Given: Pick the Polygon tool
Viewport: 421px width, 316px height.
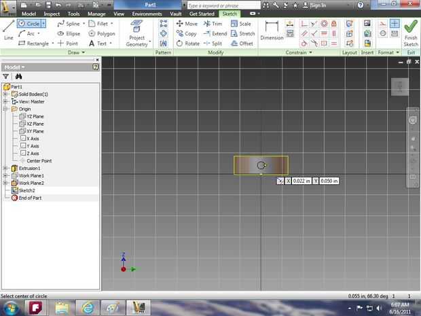Looking at the screenshot, I should 102,33.
